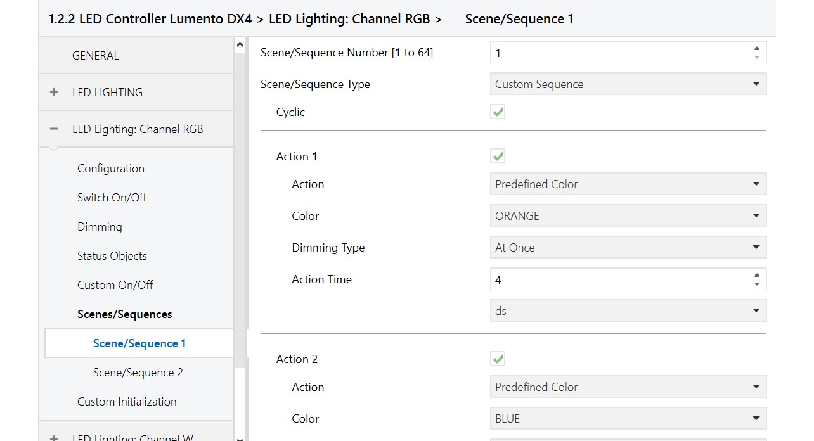Collapse the LED Lighting: Channel RGB section
The image size is (814, 441).
[54, 129]
